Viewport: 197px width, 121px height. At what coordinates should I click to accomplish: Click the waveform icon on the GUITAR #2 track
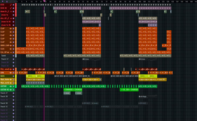tap(11, 90)
